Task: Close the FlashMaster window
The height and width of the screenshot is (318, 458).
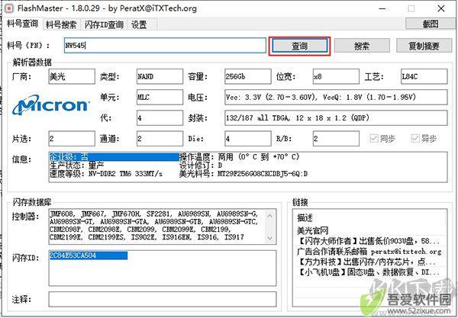Action: [x=441, y=8]
